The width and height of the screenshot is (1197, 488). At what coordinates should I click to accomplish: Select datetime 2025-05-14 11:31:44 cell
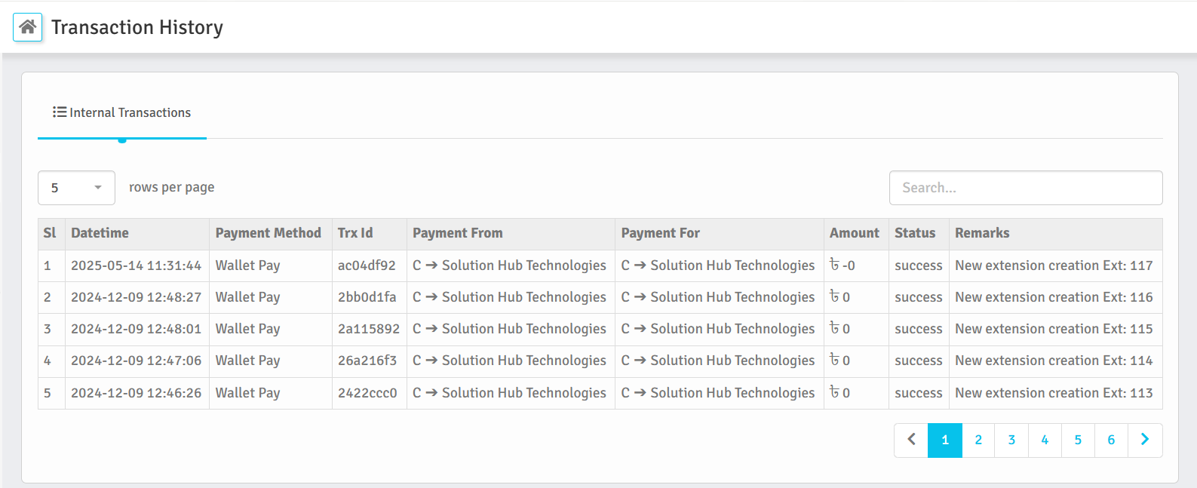coord(137,265)
